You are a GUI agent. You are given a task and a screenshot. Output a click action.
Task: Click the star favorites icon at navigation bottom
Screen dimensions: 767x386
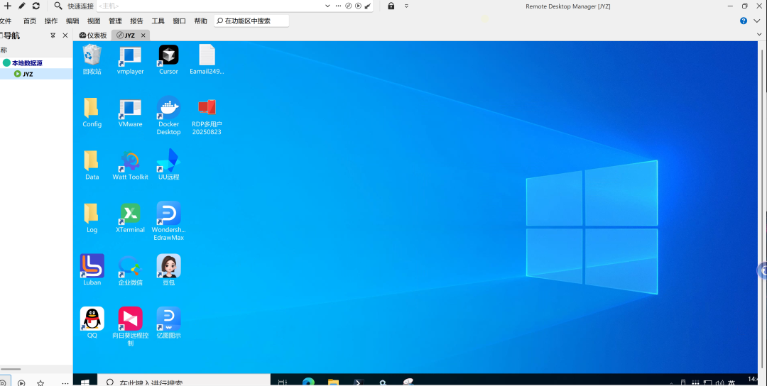40,382
